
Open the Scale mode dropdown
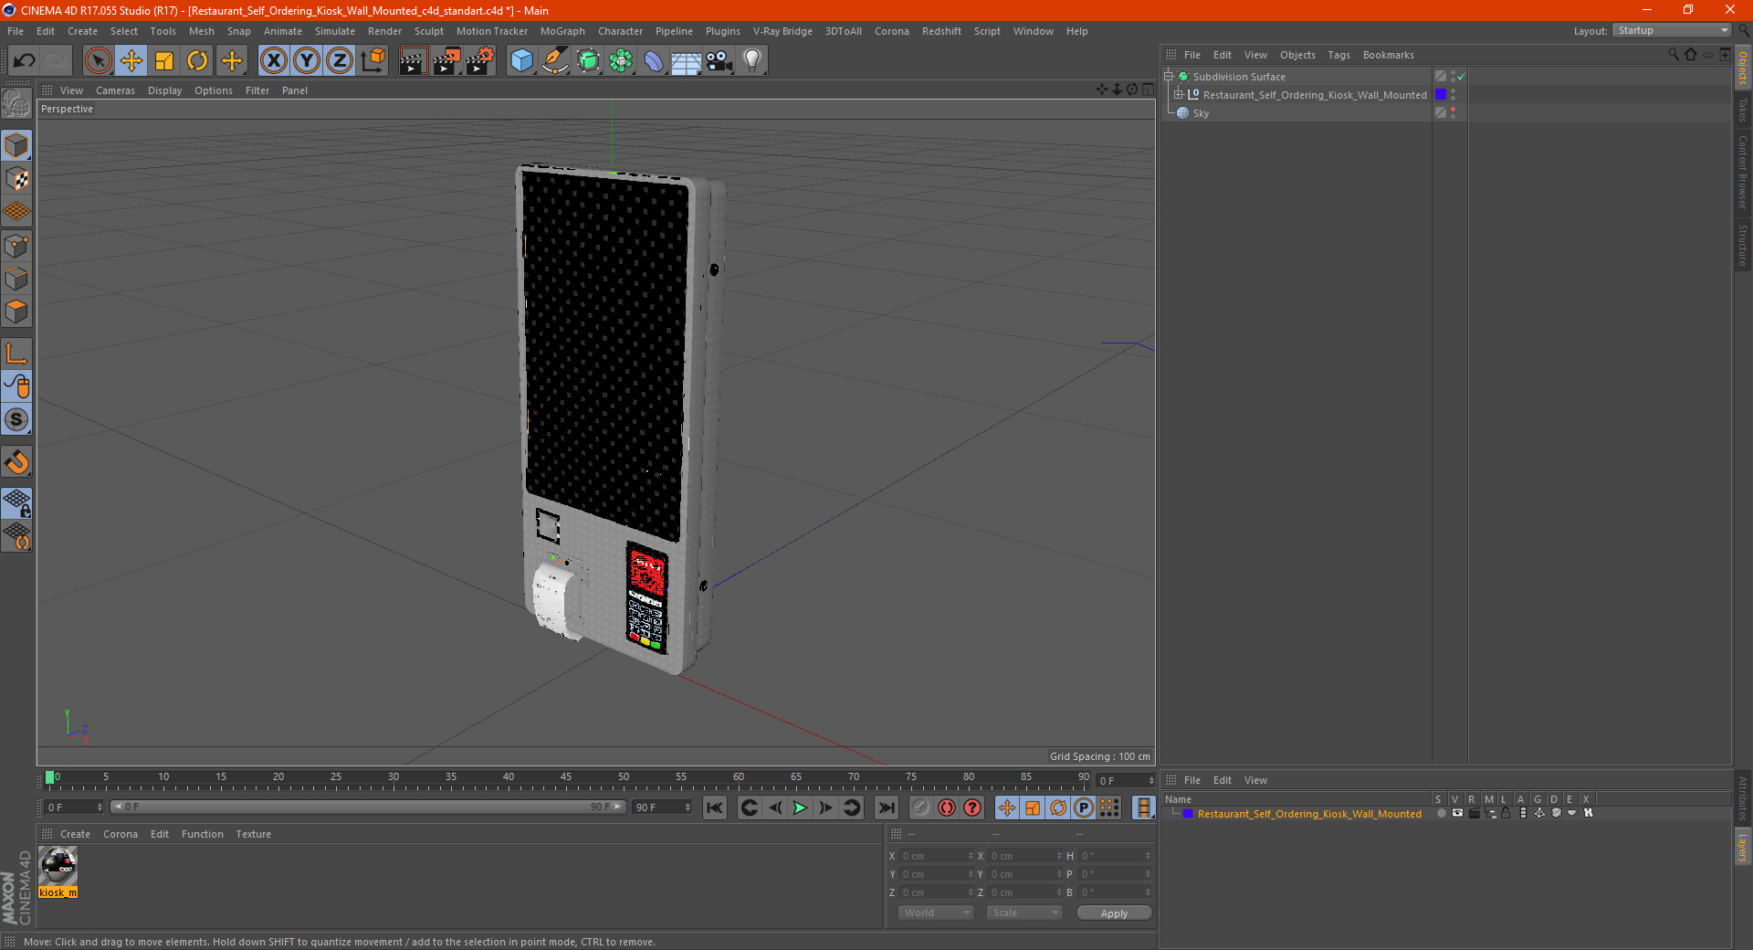coord(1024,913)
